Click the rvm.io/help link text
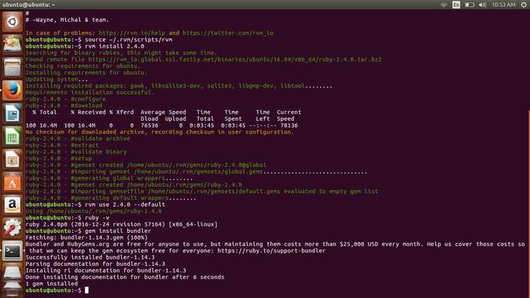Image resolution: width=530 pixels, height=298 pixels. click(132, 33)
